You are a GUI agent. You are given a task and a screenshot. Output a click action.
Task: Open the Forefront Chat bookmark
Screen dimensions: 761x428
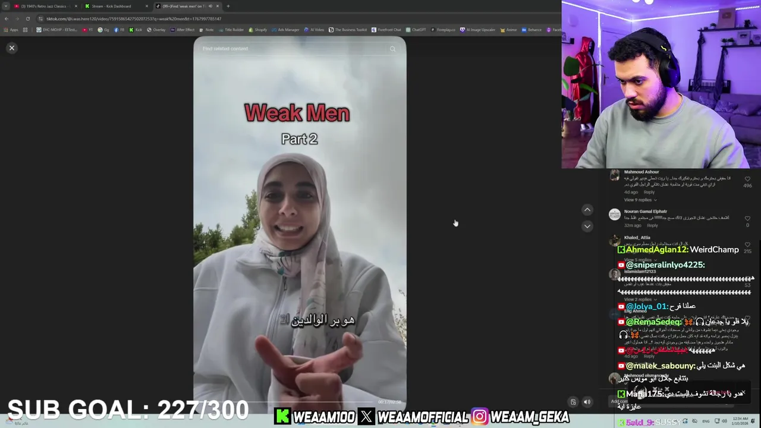387,30
